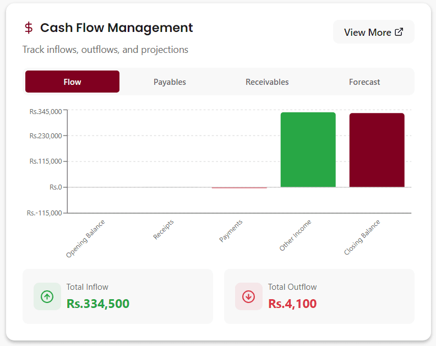Viewport: 436px width, 346px height.
Task: Click the green Other Income bar
Action: point(308,150)
